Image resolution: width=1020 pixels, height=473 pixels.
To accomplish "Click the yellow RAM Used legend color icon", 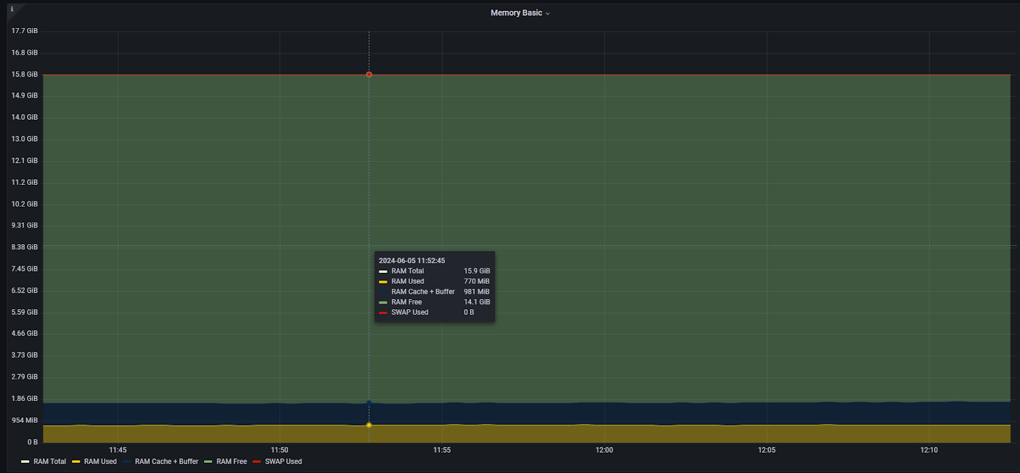I will click(x=76, y=462).
